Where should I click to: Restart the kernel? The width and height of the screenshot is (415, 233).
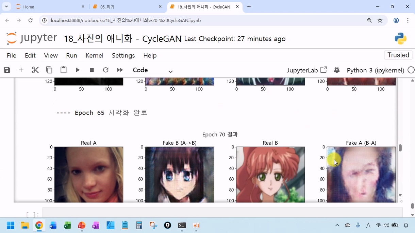click(106, 70)
